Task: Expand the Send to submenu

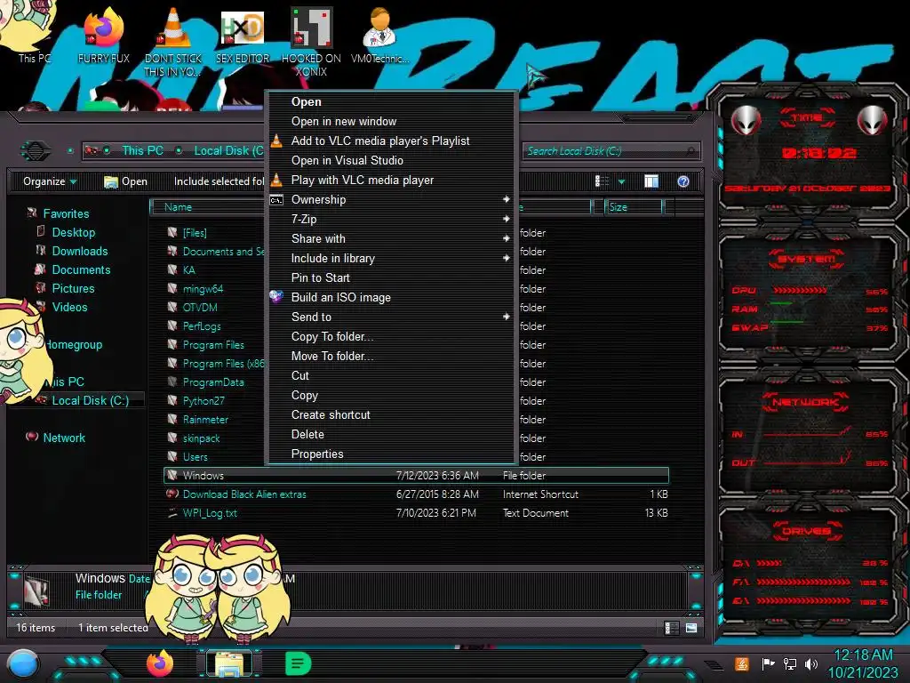Action: tap(506, 317)
